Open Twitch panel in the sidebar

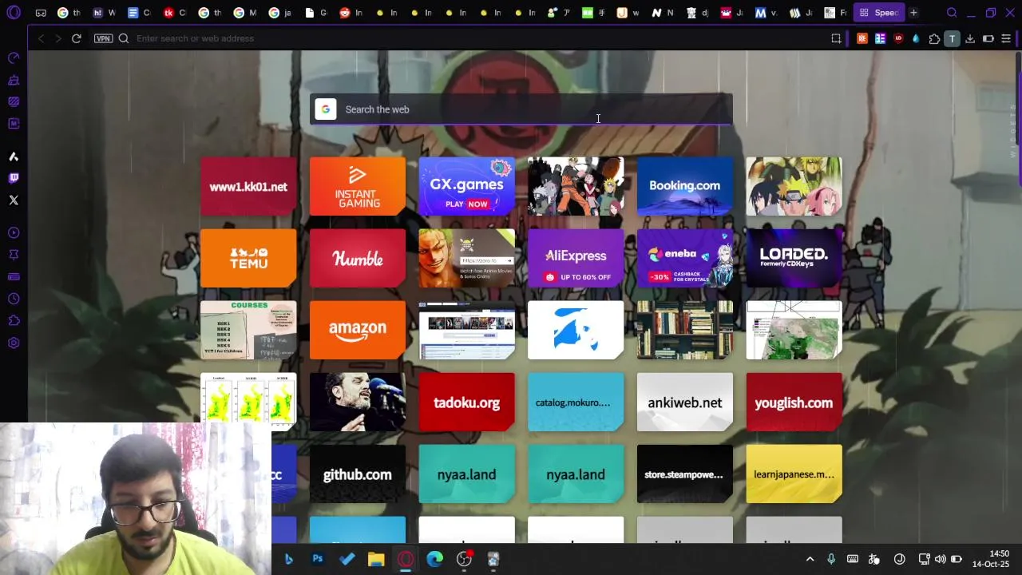pos(14,178)
